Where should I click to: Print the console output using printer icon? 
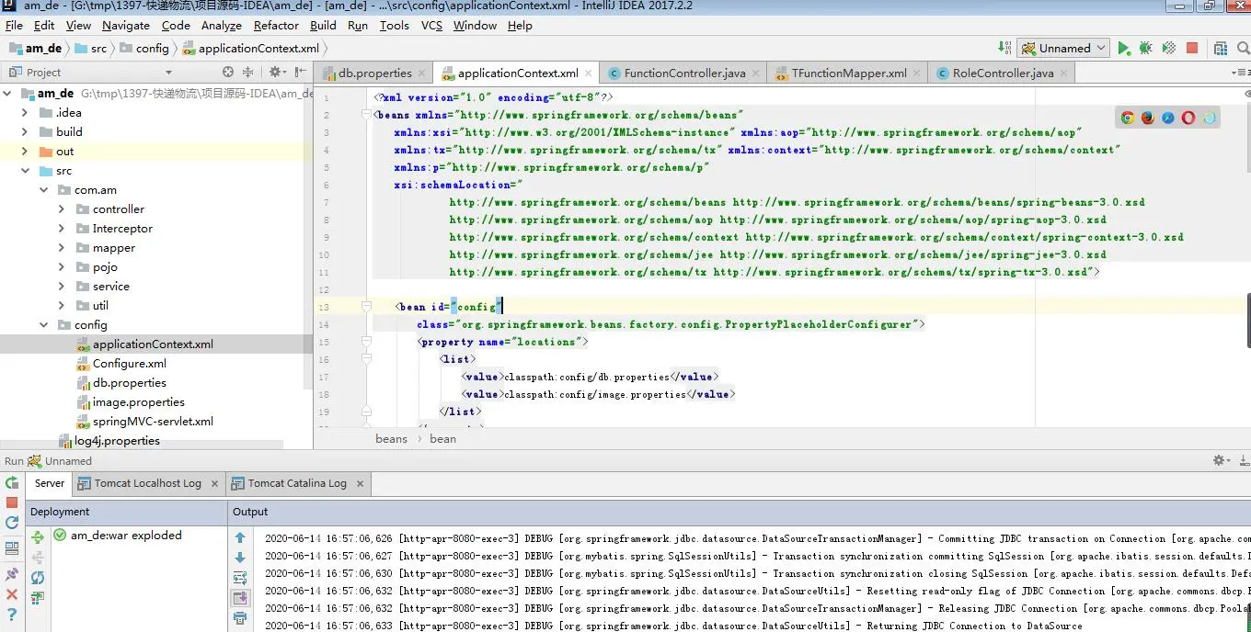pyautogui.click(x=240, y=618)
